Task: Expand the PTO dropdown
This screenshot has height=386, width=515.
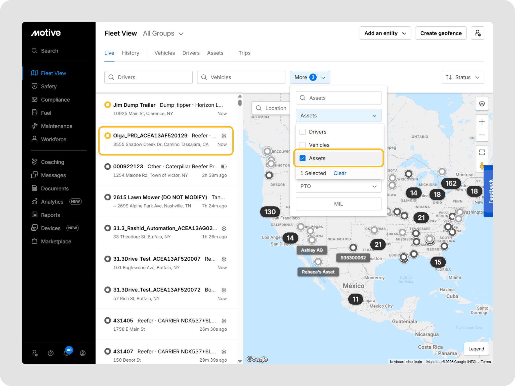Action: pos(338,186)
